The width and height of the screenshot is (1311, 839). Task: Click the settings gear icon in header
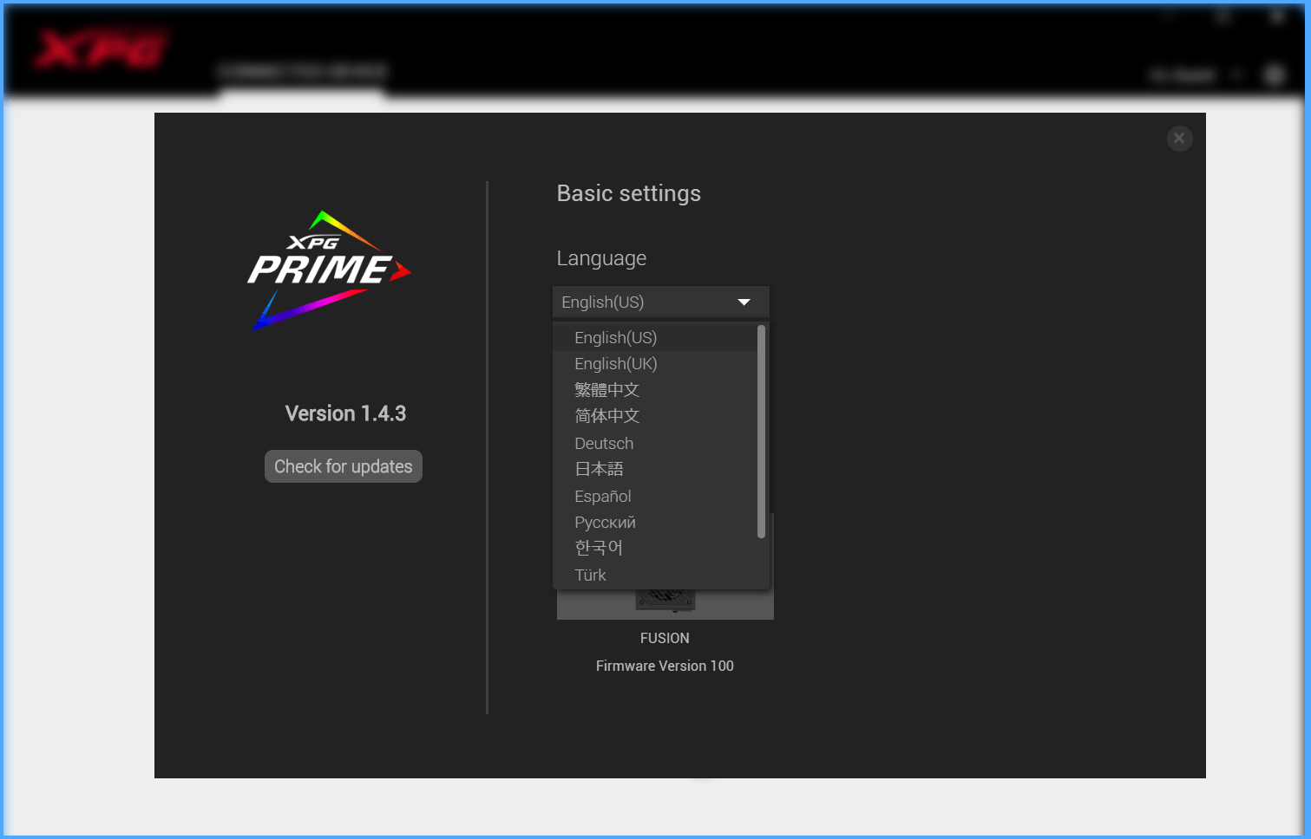click(1274, 75)
